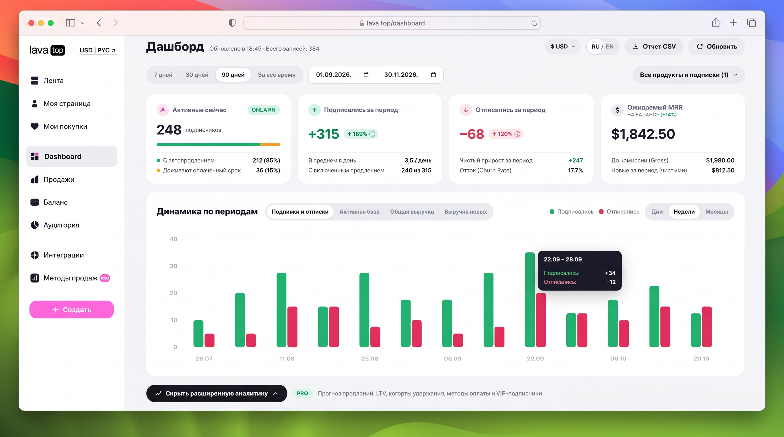Image resolution: width=784 pixels, height=437 pixels.
Task: Switch language to EN
Action: (610, 46)
